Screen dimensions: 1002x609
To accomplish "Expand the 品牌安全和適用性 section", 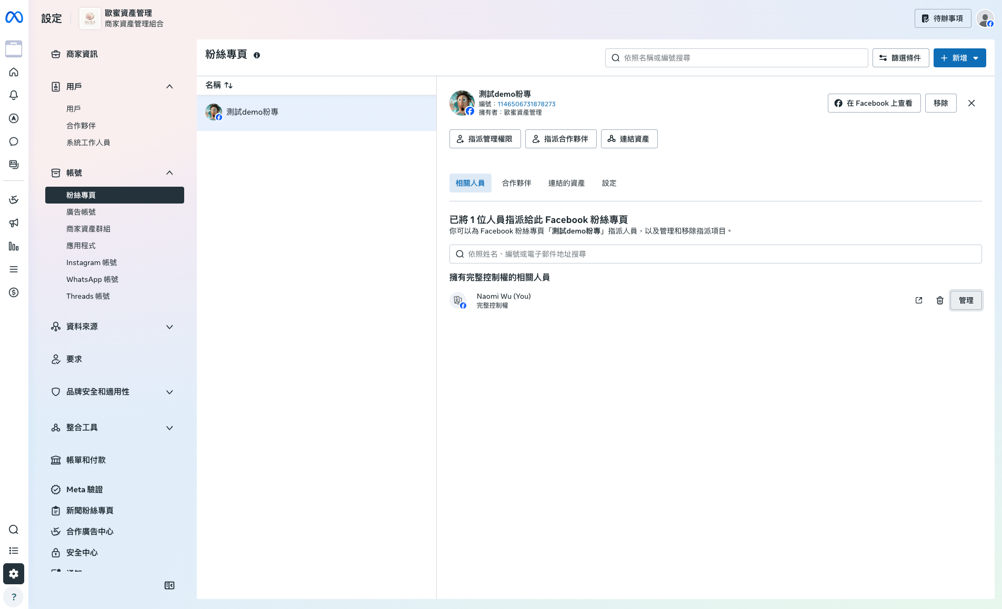I will pos(169,392).
